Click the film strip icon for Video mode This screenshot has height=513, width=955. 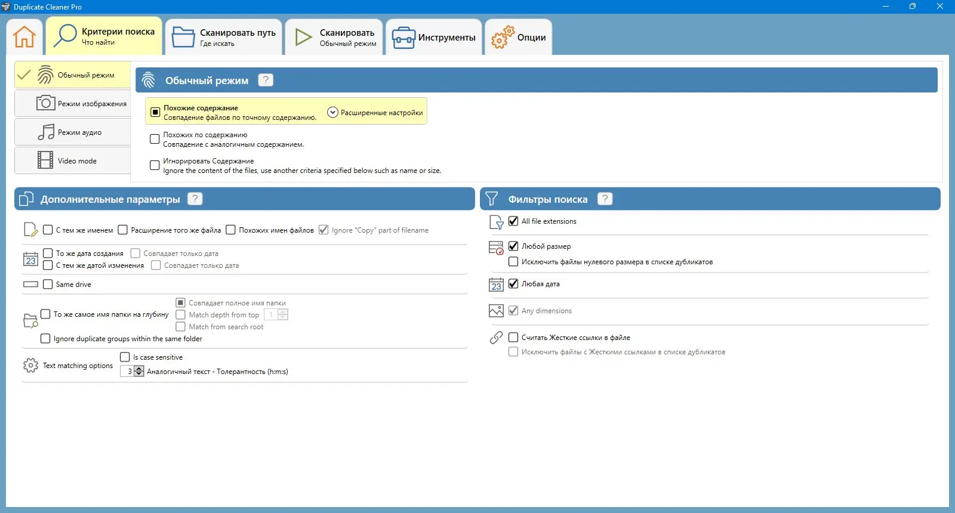tap(45, 160)
